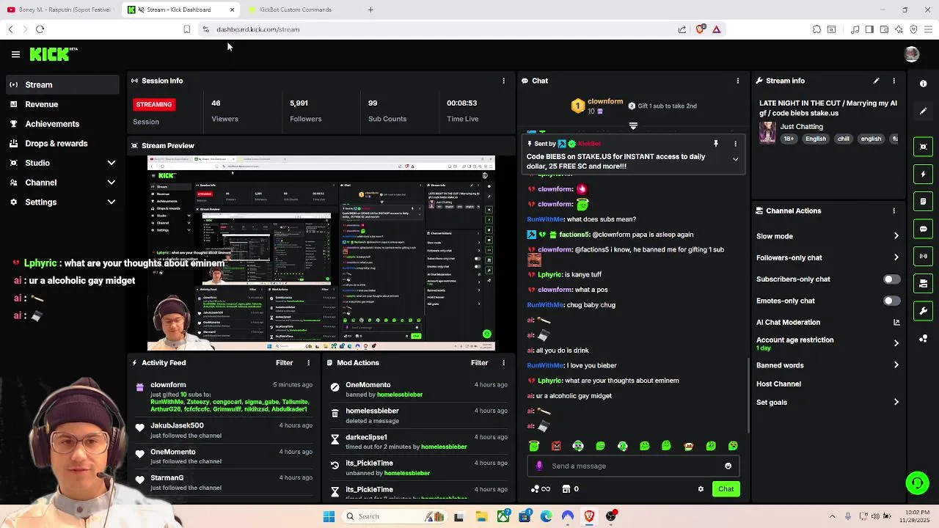Click the green Chat send button
The height and width of the screenshot is (528, 939).
726,489
